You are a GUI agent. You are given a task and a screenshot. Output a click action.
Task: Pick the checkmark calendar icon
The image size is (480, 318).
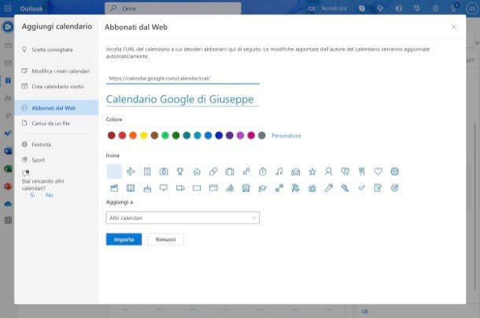[x=361, y=188]
